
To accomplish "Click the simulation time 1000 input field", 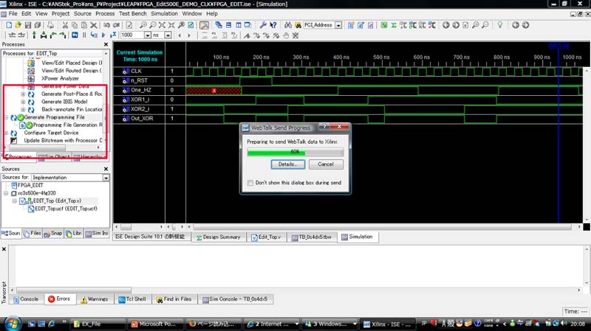I will tap(132, 35).
